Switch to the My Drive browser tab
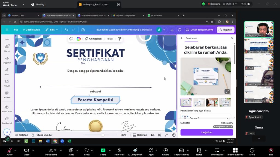This screenshot has height=157, width=280. point(126,16)
